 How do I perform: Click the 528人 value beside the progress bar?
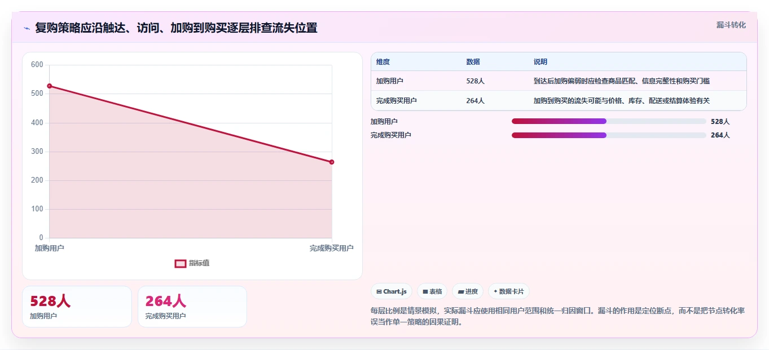coord(720,121)
